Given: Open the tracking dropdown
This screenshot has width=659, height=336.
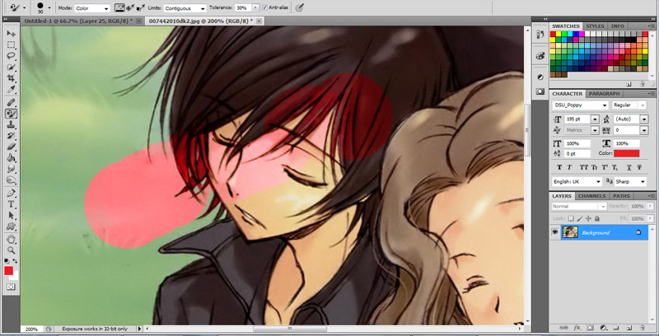Looking at the screenshot, I should (644, 131).
